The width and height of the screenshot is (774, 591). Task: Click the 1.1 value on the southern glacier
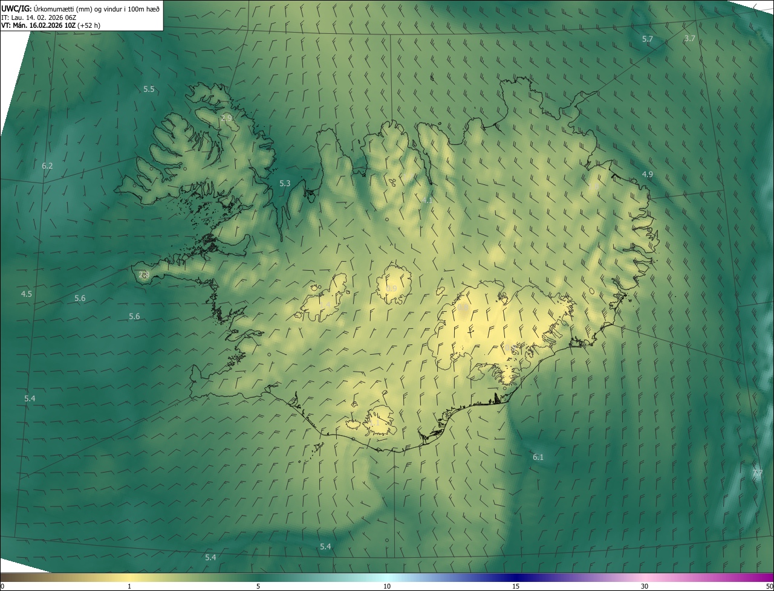click(375, 423)
